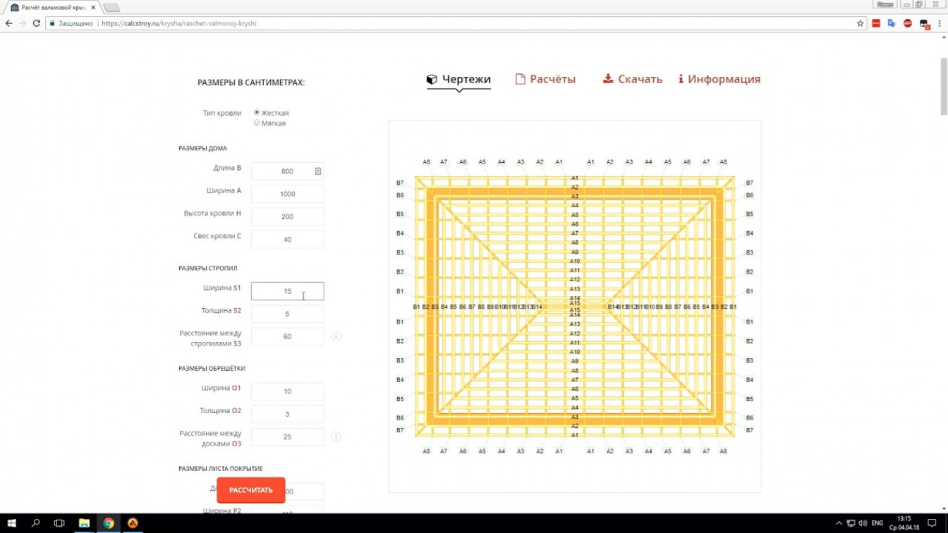This screenshot has height=533, width=948.
Task: Select the Жесткая roof type radio button
Action: [257, 112]
